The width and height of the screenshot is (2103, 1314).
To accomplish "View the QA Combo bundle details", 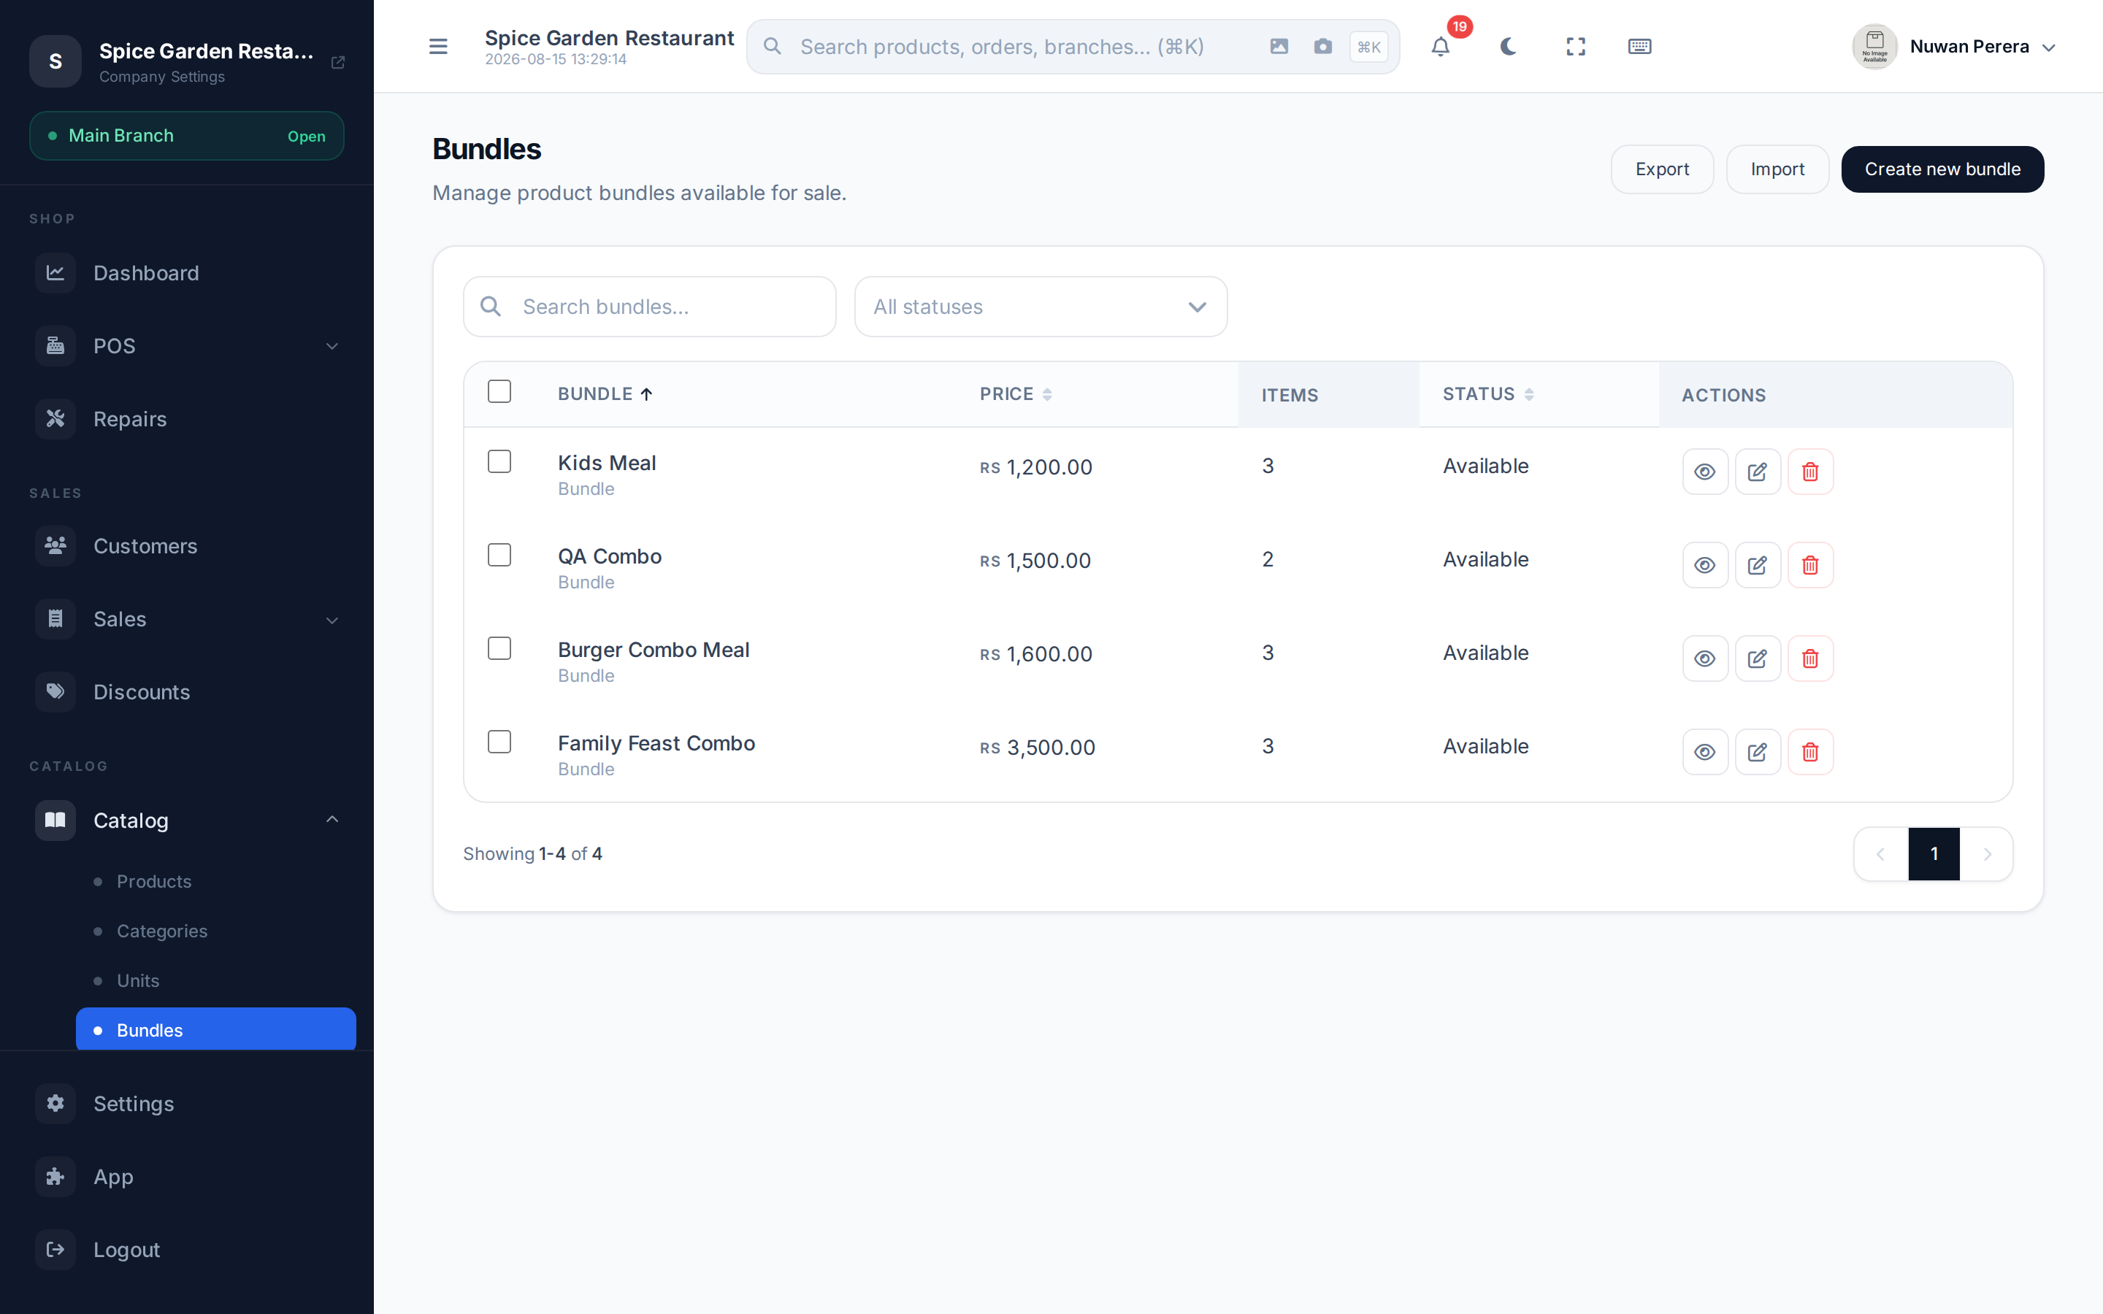I will pos(1705,565).
